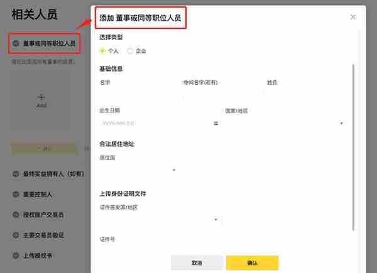The width and height of the screenshot is (377, 273).
Task: Expand the 最终实益拥有人 section icon
Action: click(15, 173)
